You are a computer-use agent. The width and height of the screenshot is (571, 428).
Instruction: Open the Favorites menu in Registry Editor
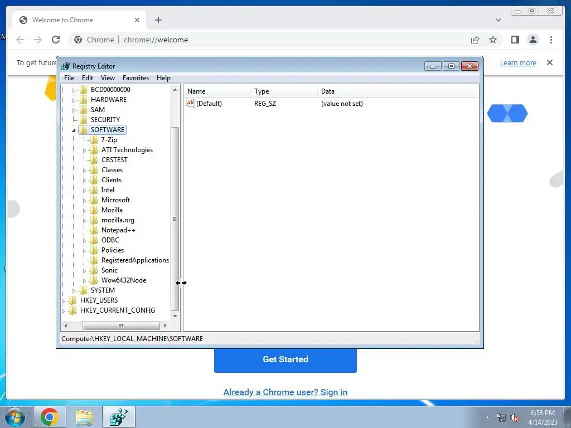(136, 78)
